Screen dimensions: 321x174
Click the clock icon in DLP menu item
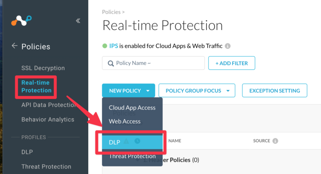tap(138, 141)
